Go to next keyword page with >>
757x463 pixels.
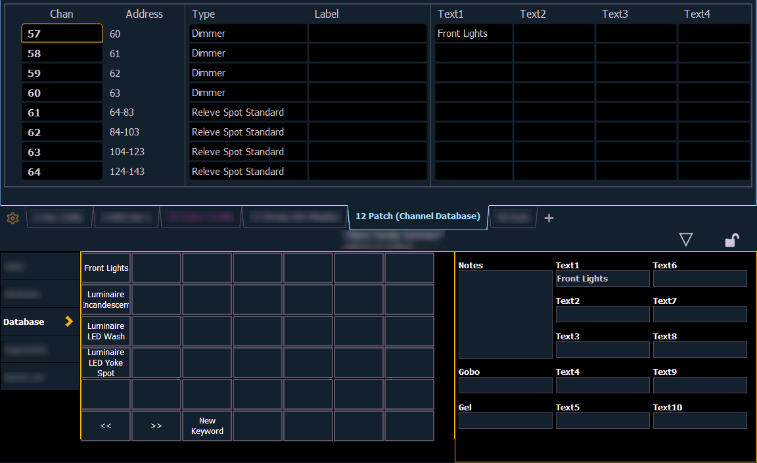[156, 426]
